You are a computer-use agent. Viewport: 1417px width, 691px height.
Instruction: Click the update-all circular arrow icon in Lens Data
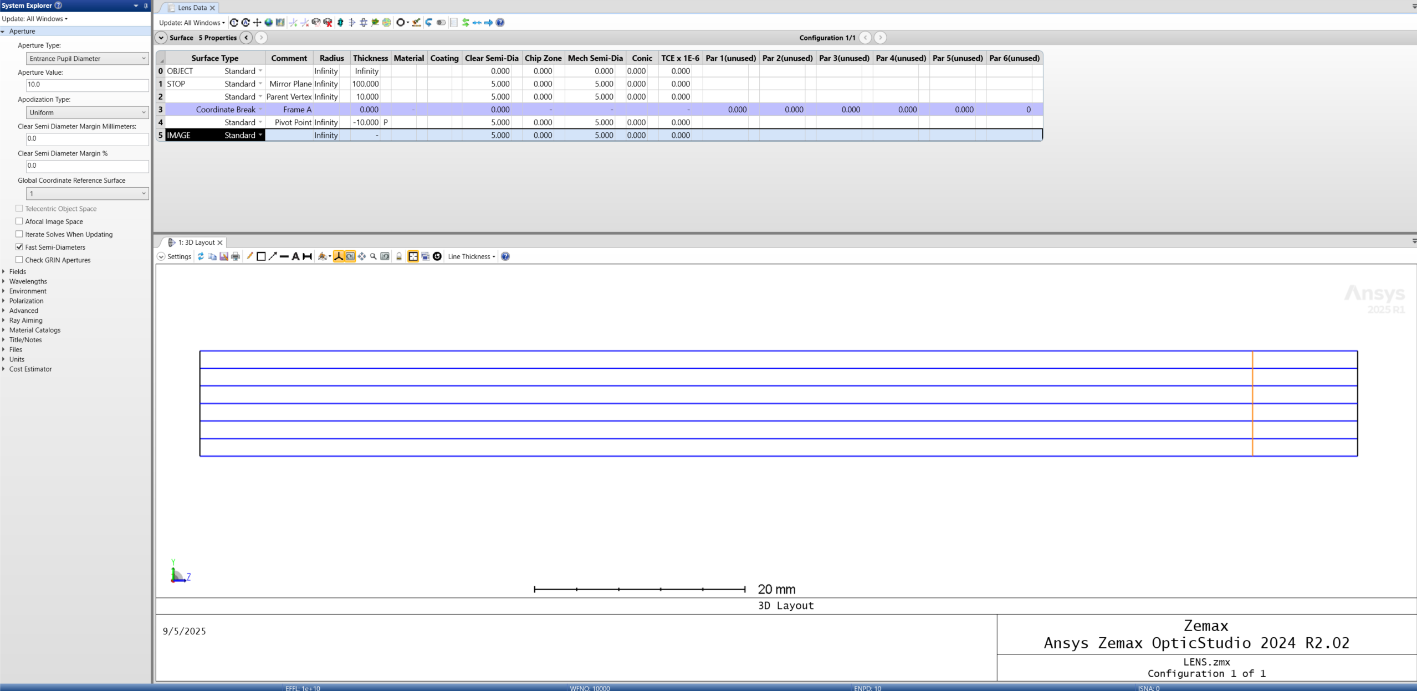point(245,23)
